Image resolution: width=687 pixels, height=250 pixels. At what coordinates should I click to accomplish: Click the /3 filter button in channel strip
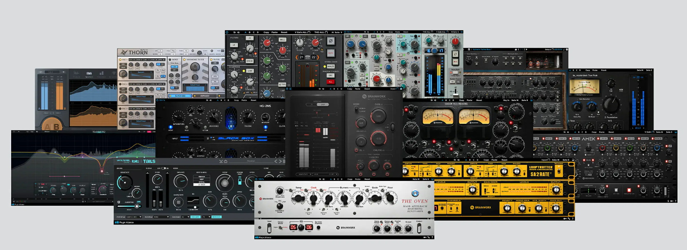click(x=250, y=38)
